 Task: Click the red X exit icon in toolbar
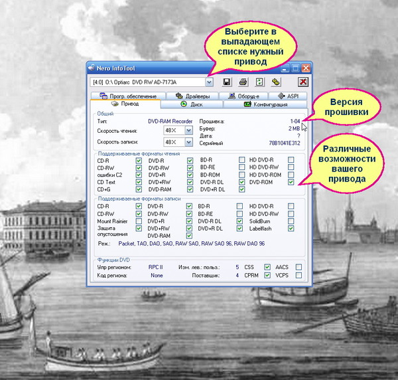(303, 82)
